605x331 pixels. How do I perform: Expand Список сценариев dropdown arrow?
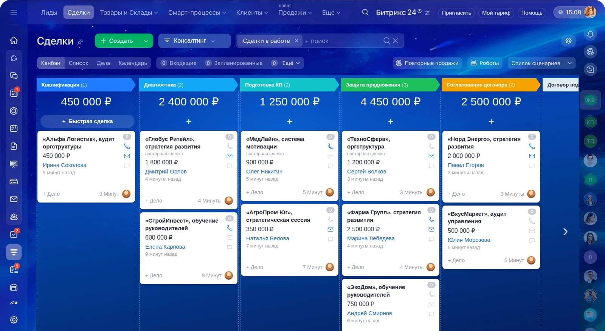(x=570, y=63)
